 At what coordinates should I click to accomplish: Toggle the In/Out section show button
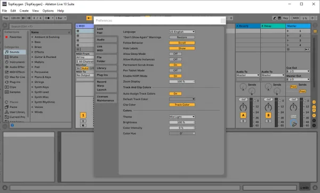[x=314, y=102]
